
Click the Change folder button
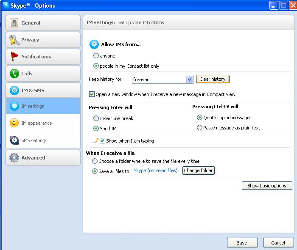[x=198, y=170]
